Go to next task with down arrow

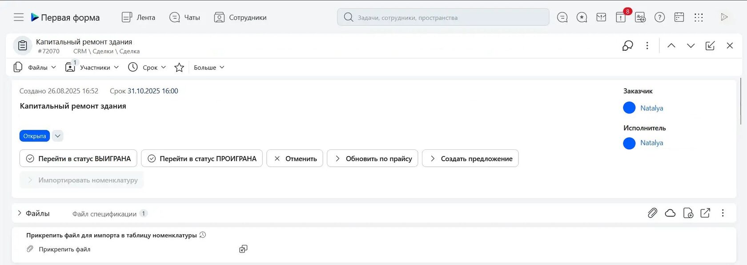click(691, 45)
